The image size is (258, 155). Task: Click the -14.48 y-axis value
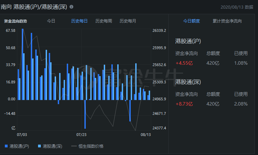tap(10, 114)
